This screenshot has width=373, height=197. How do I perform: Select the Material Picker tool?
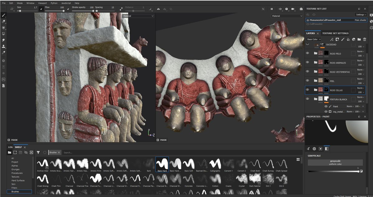click(x=3, y=52)
